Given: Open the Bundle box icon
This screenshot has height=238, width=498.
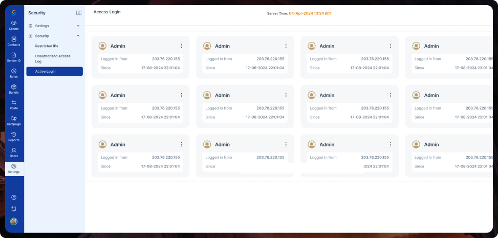Looking at the screenshot, I should click(14, 86).
